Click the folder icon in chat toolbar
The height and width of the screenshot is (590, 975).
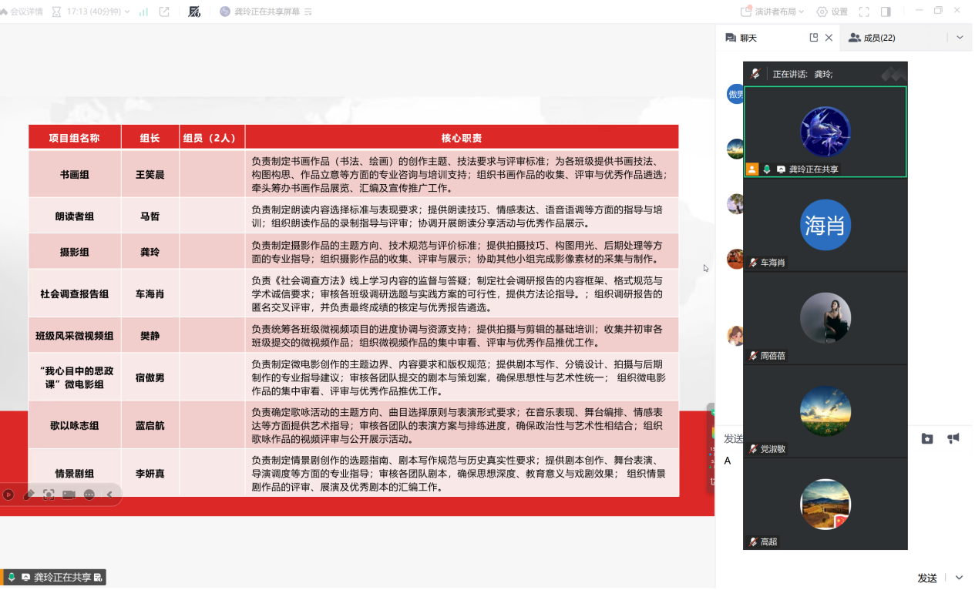pyautogui.click(x=927, y=438)
